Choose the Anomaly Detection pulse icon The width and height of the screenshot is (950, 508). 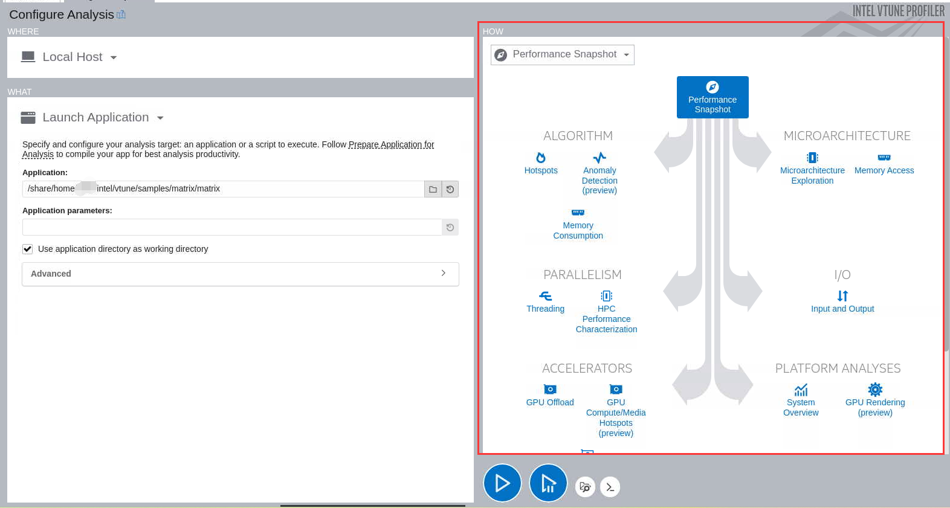[x=599, y=158]
